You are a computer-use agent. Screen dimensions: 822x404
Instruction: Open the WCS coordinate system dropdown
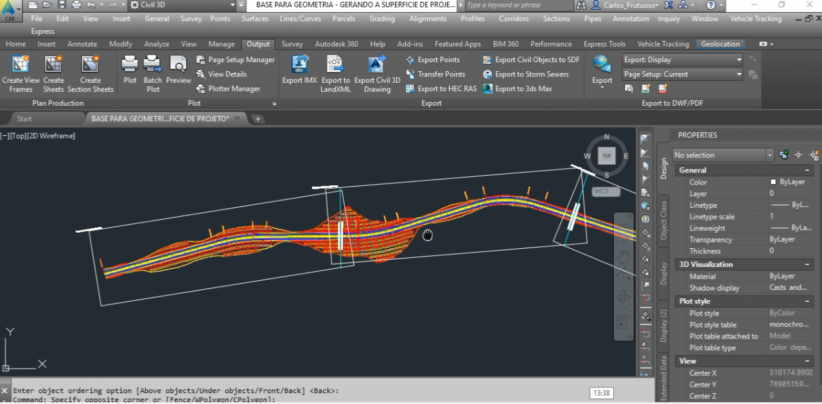[x=606, y=191]
